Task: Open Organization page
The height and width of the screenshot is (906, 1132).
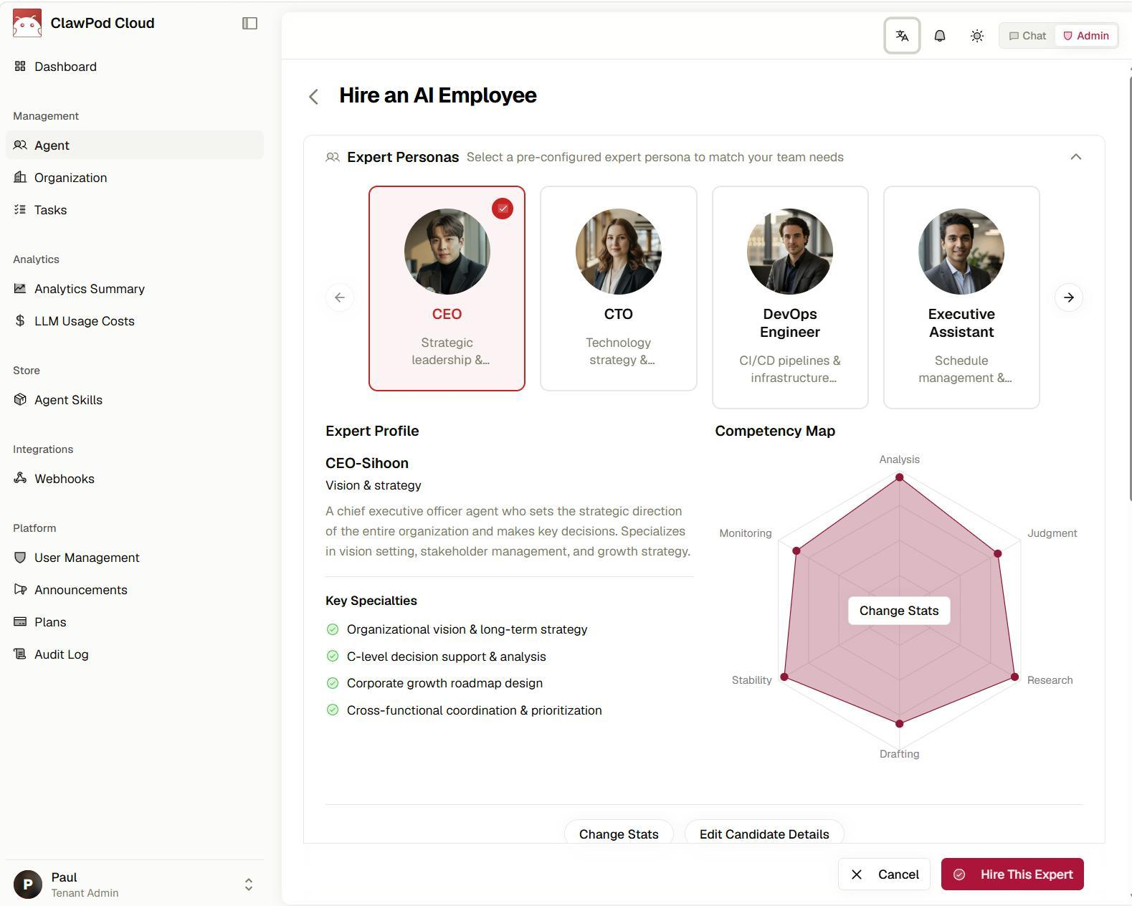Action: tap(135, 178)
